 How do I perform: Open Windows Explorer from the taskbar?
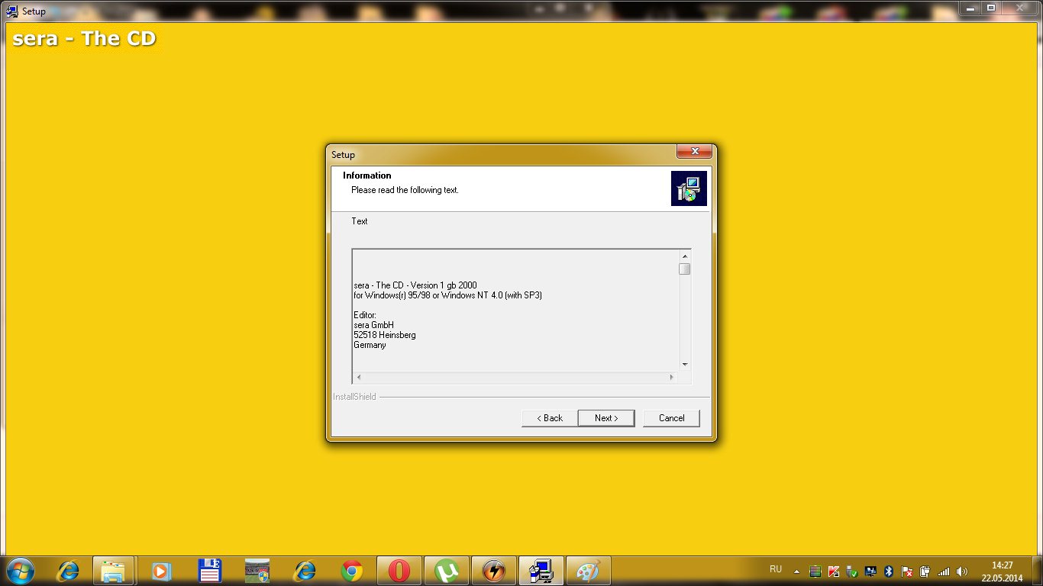(x=114, y=571)
